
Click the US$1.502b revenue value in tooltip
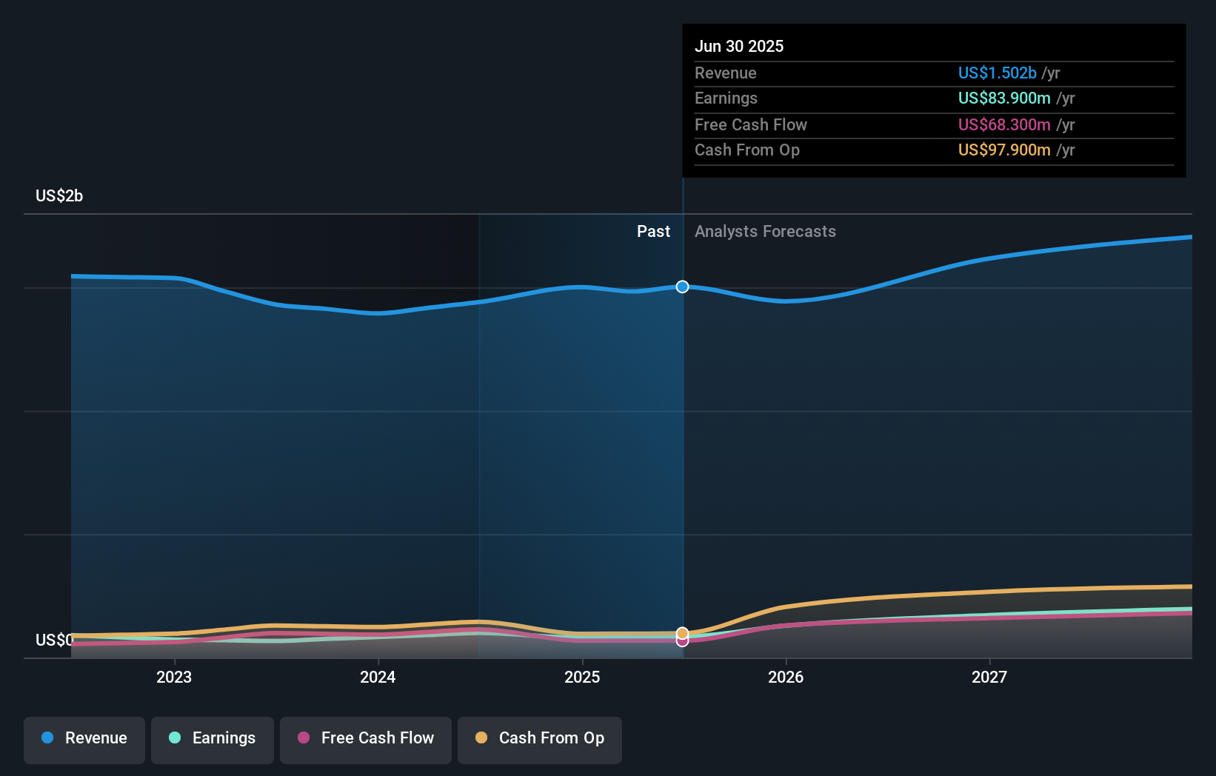click(x=998, y=73)
